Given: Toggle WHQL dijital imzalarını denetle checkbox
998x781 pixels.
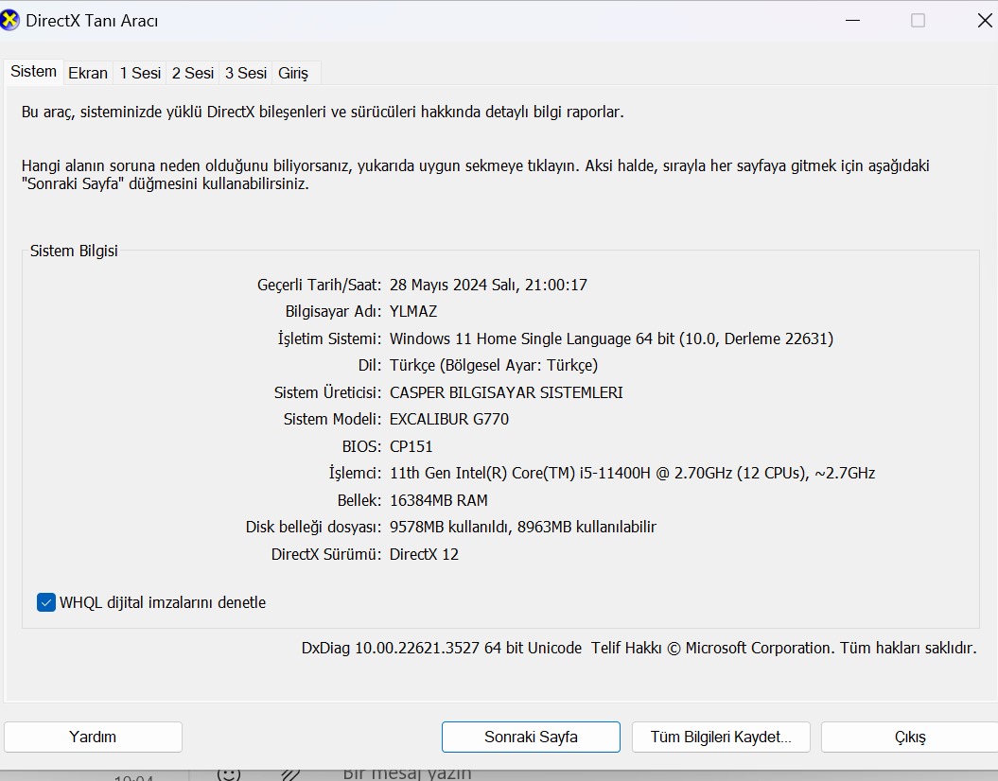Looking at the screenshot, I should [x=46, y=602].
